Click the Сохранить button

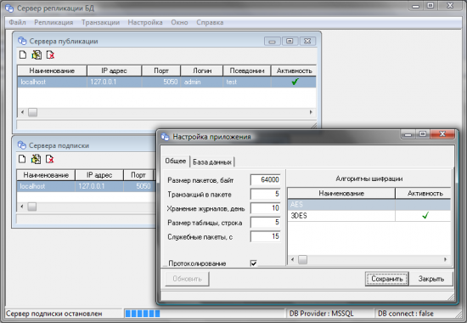[x=386, y=279]
